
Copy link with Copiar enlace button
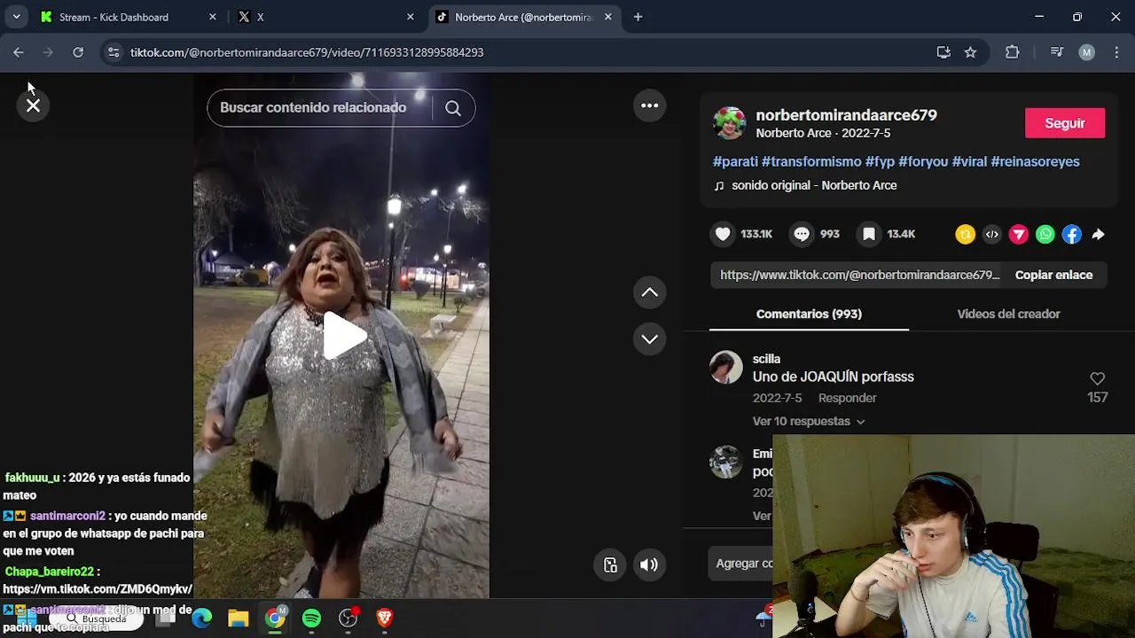[x=1053, y=275]
